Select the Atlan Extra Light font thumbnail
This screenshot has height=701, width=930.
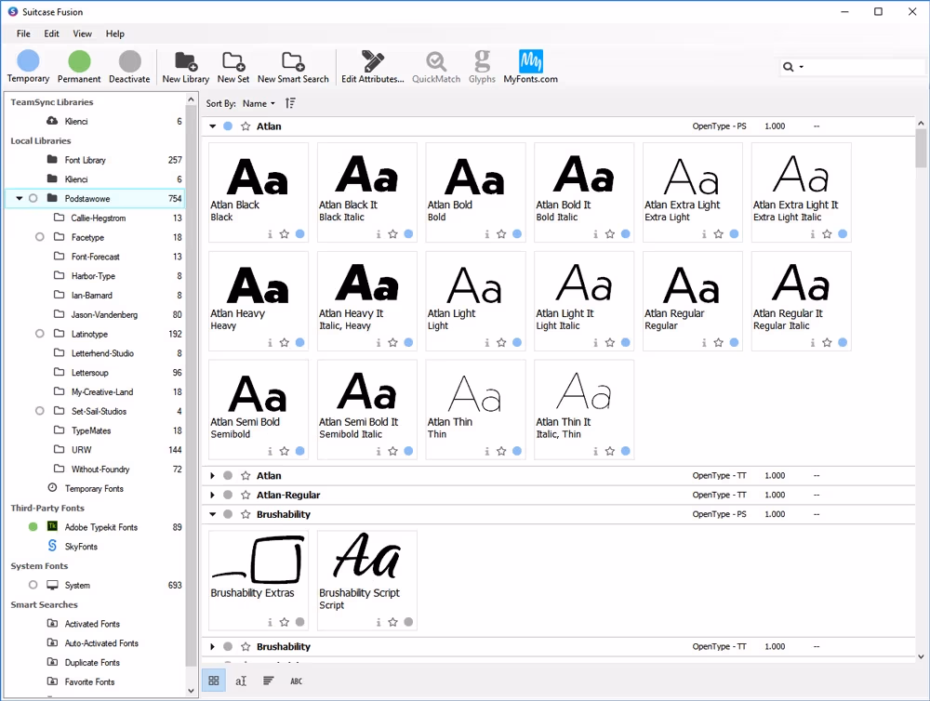[692, 192]
